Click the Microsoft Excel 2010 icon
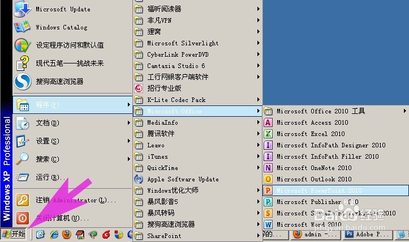 pyautogui.click(x=268, y=134)
